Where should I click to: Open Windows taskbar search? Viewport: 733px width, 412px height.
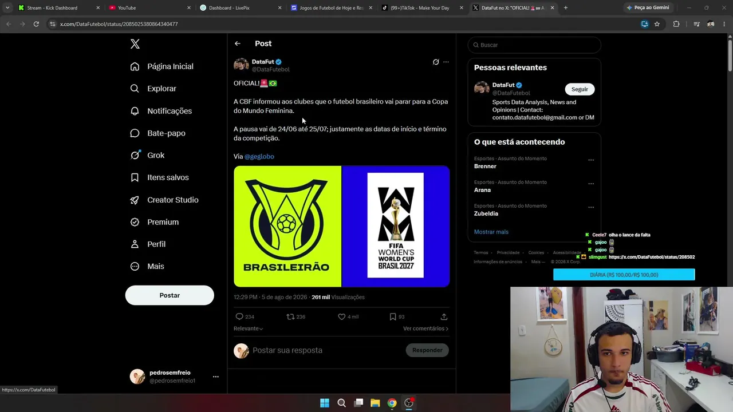click(x=342, y=403)
